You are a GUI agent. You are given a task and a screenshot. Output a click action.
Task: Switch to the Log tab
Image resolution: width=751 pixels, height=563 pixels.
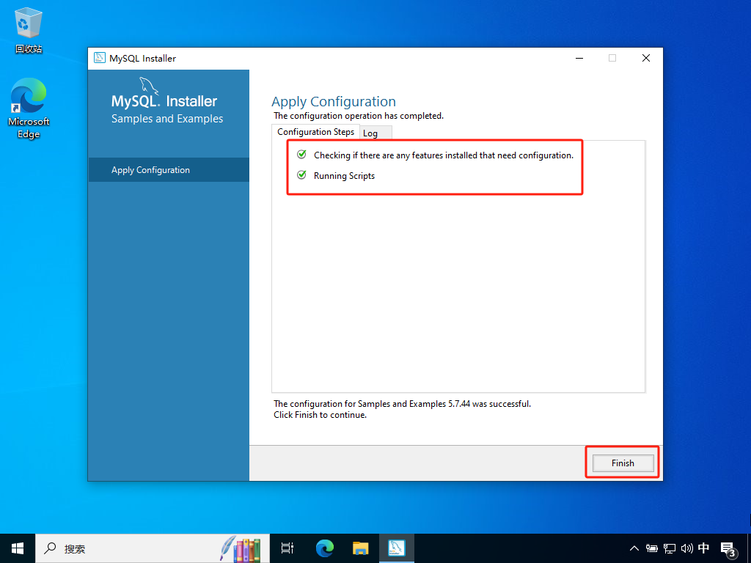(x=370, y=133)
